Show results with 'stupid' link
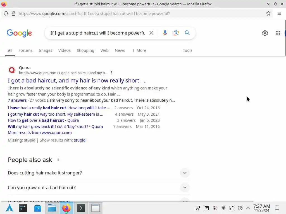Image resolution: width=286 pixels, height=214 pixels. [x=80, y=140]
